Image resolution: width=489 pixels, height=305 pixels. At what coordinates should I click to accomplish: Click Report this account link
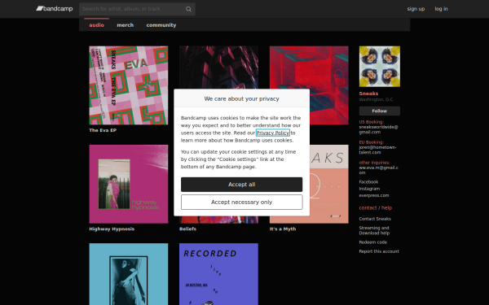tap(379, 251)
